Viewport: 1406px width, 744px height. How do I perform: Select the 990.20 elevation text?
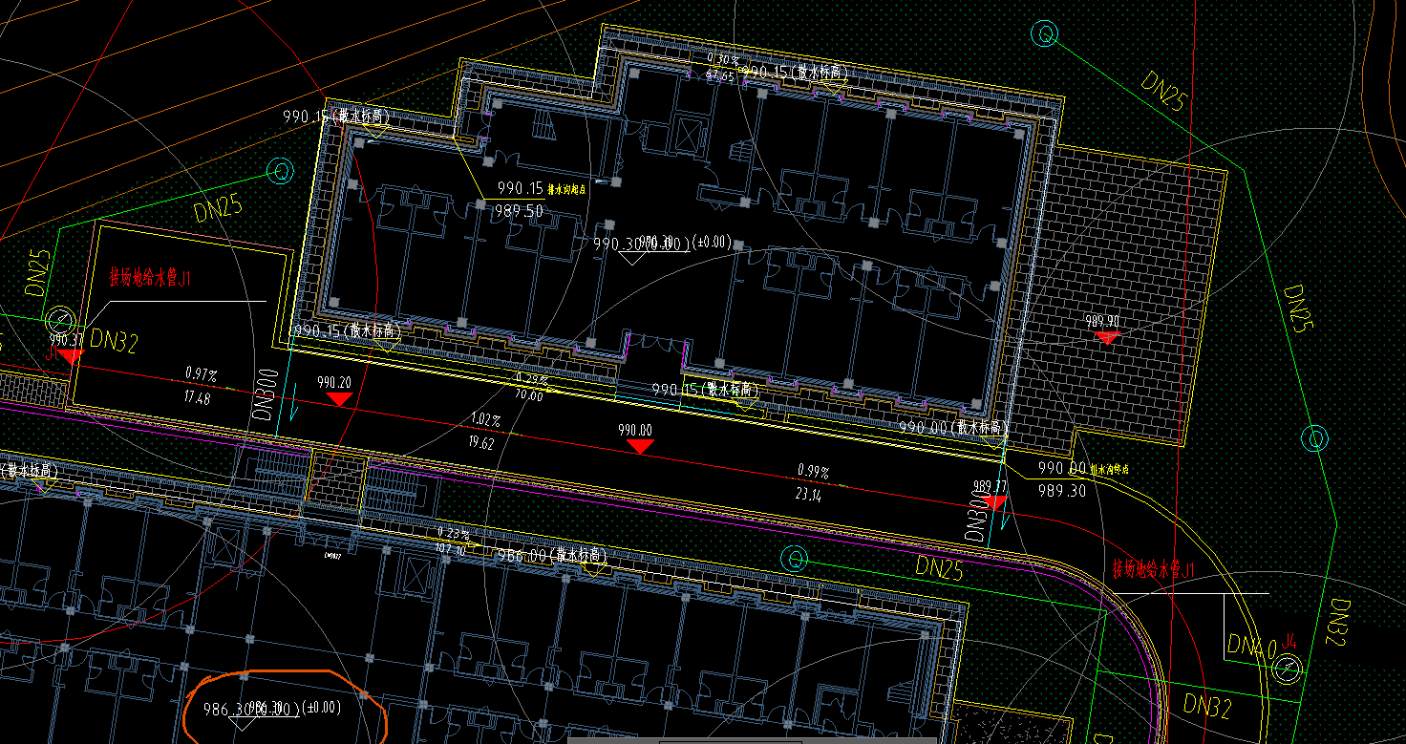pos(334,382)
